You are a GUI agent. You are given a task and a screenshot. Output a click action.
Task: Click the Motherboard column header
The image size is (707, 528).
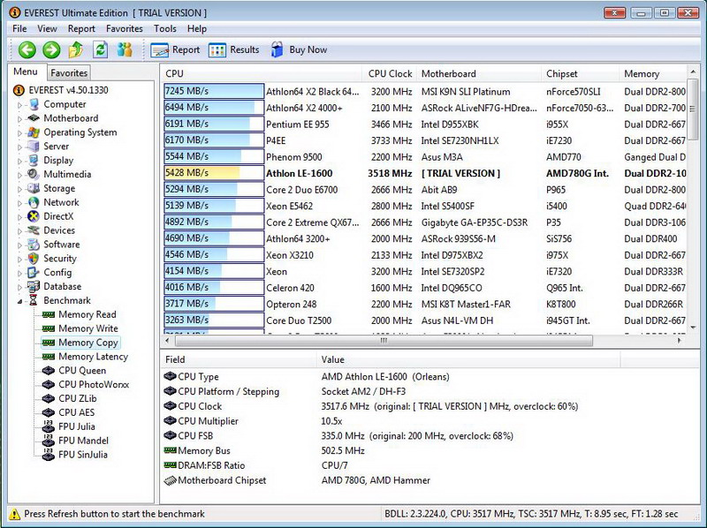(478, 73)
